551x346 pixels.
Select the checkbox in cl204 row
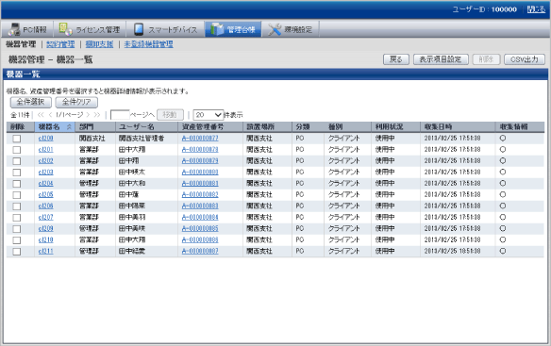17,184
